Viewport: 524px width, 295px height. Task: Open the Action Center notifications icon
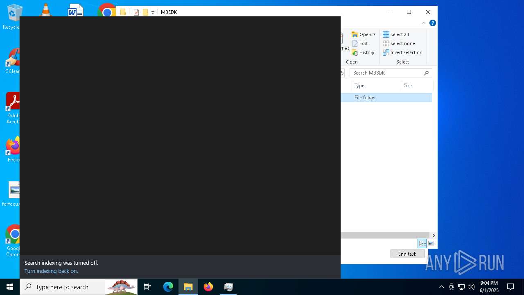(510, 287)
